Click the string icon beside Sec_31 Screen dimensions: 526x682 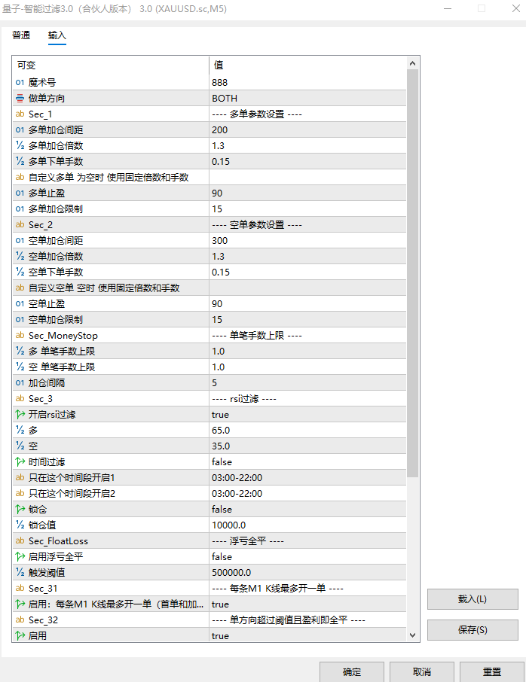pos(20,588)
